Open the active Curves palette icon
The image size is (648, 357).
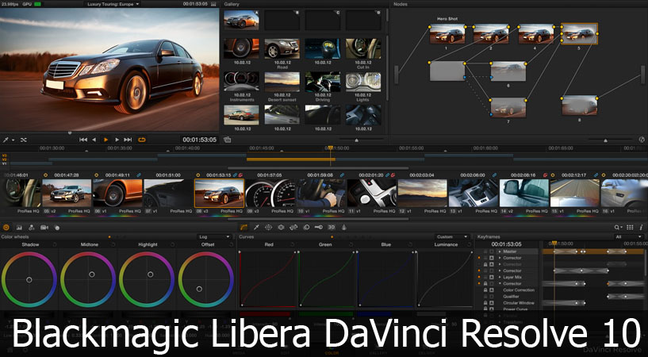coord(243,227)
